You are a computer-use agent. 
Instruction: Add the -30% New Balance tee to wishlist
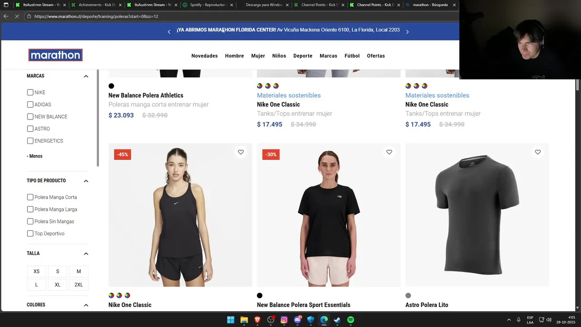pyautogui.click(x=389, y=152)
